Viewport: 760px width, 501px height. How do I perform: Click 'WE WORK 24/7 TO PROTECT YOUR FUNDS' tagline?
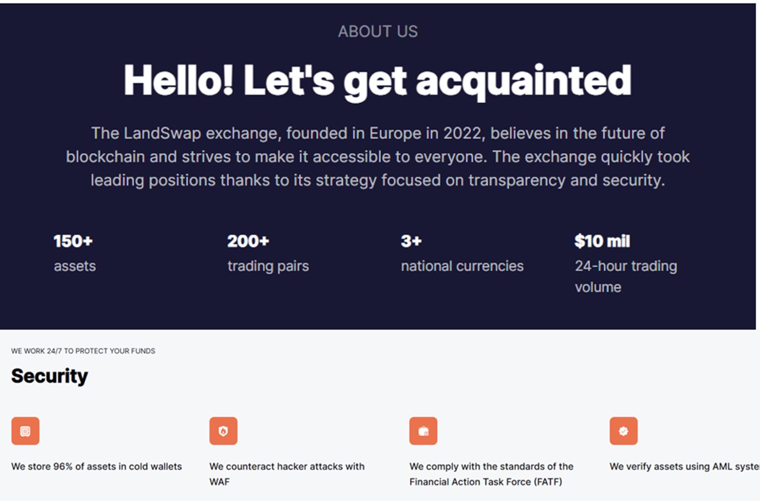[83, 351]
